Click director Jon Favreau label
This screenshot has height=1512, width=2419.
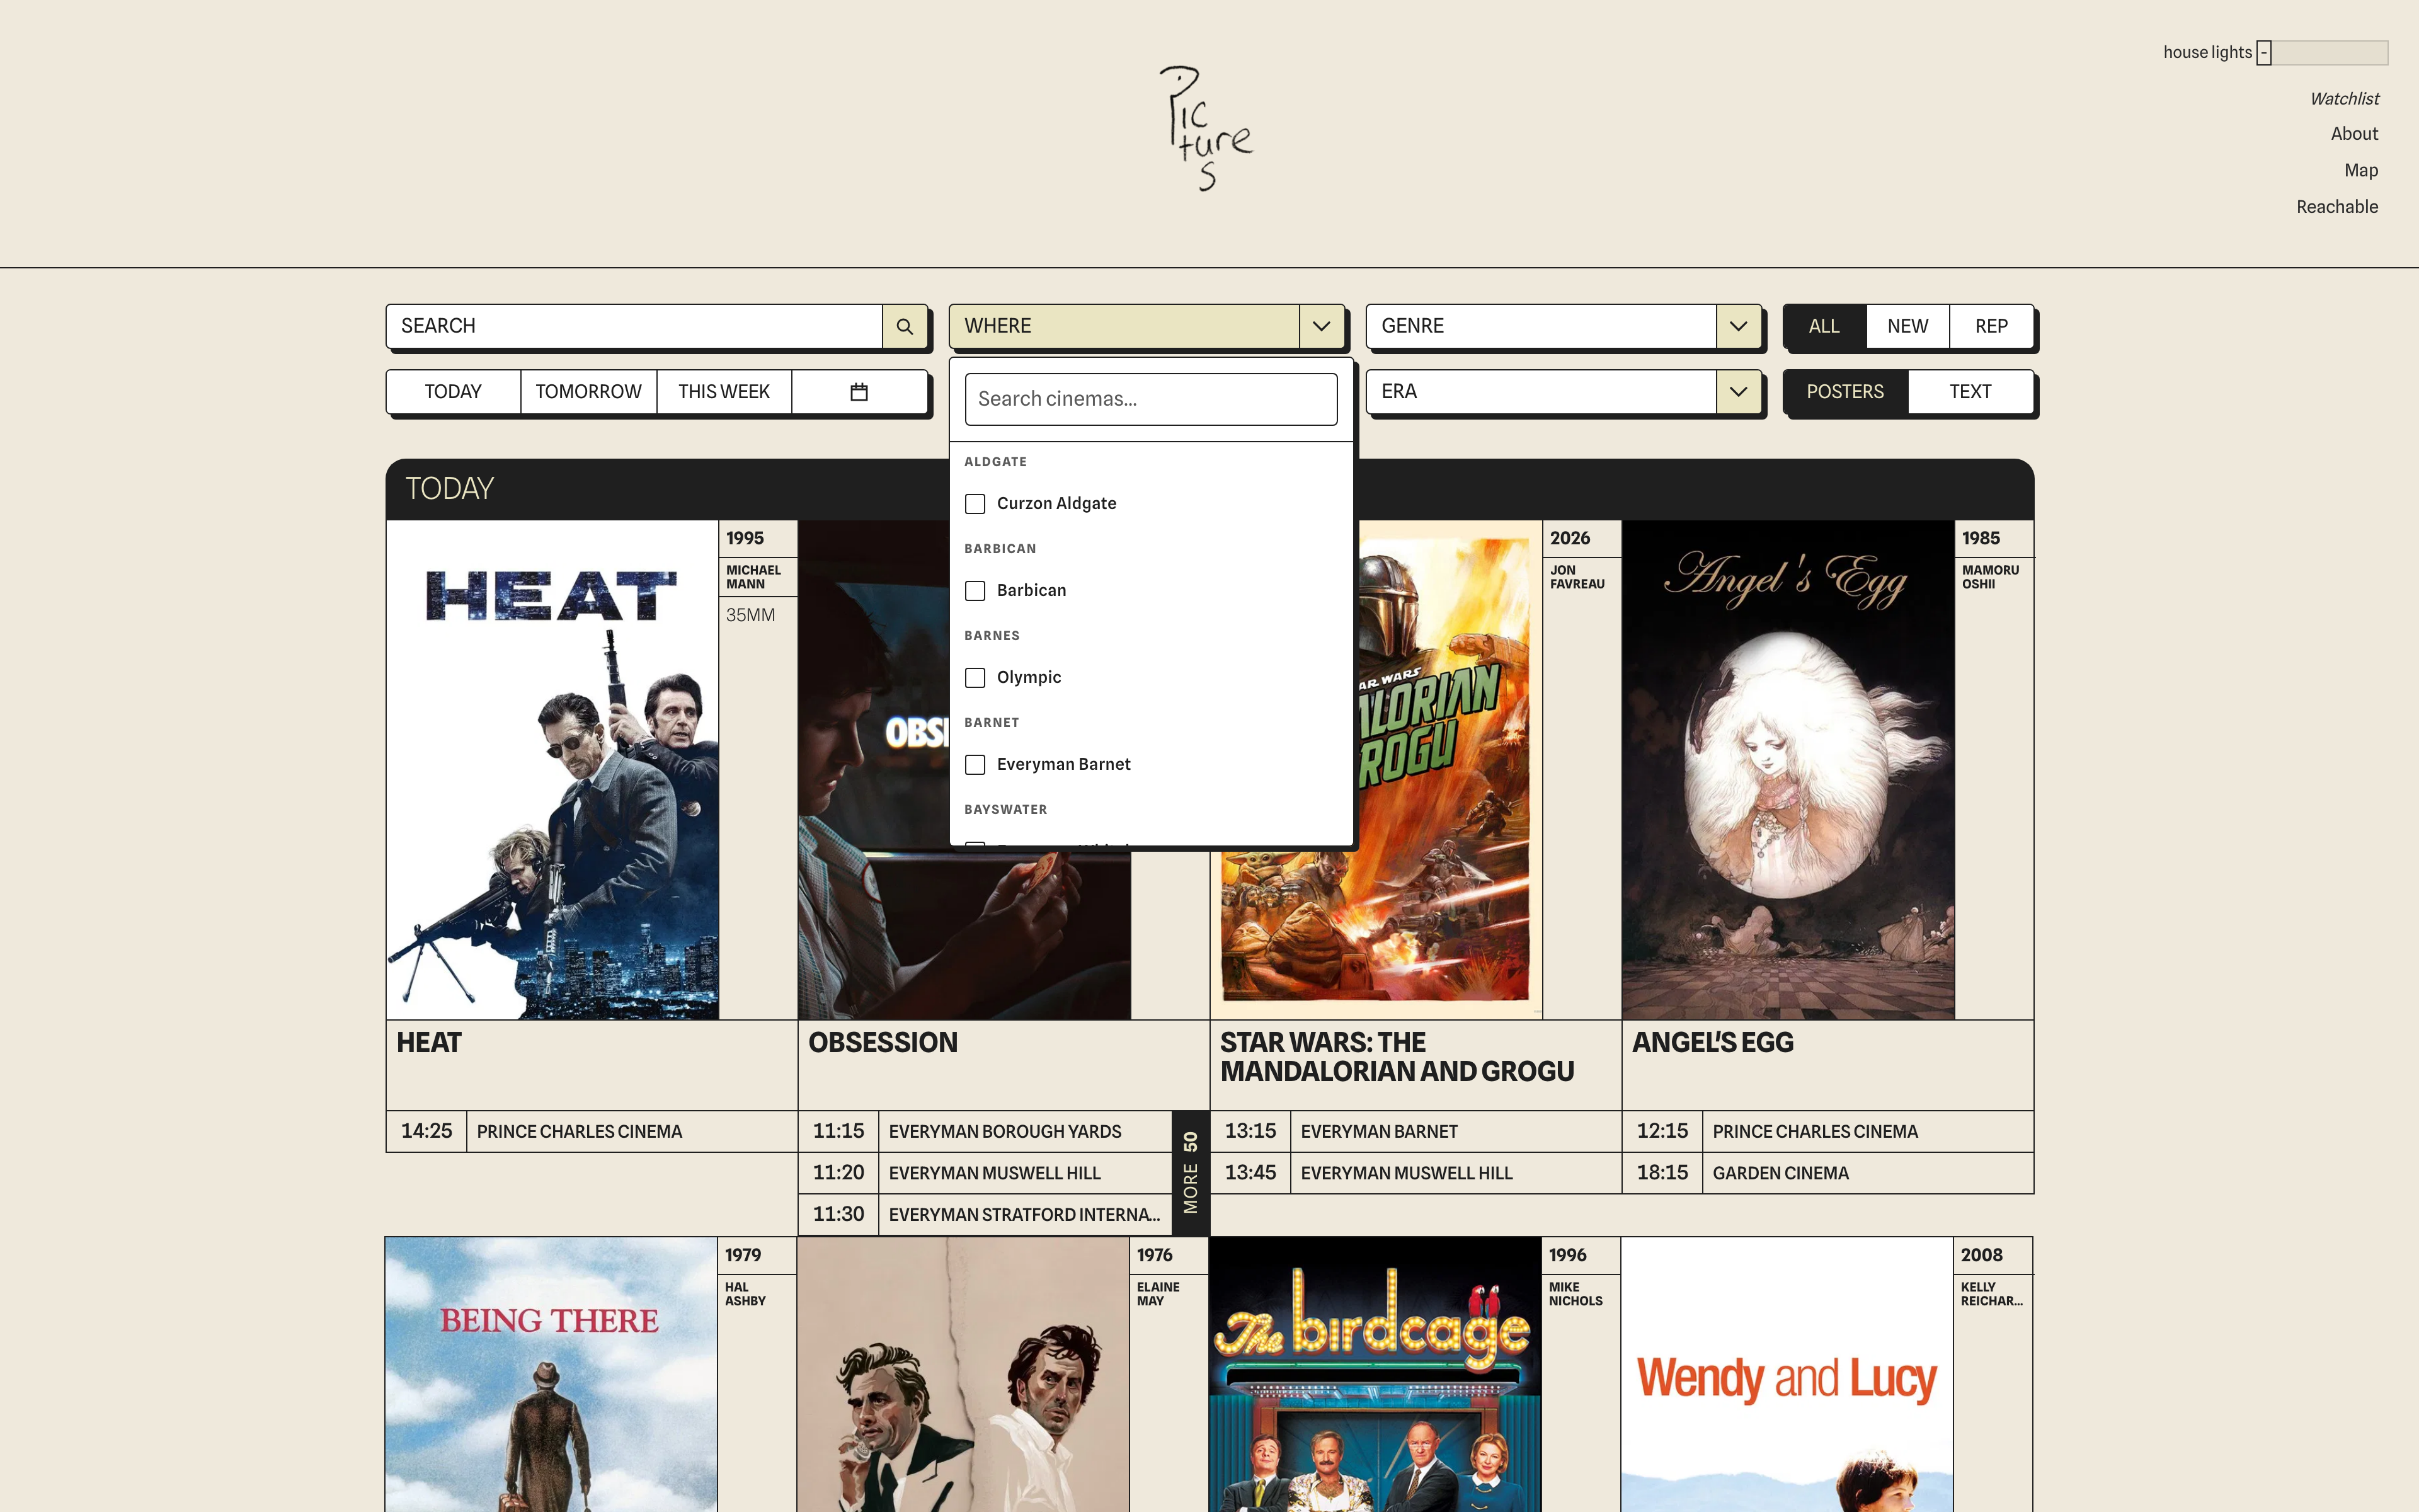(1576, 577)
